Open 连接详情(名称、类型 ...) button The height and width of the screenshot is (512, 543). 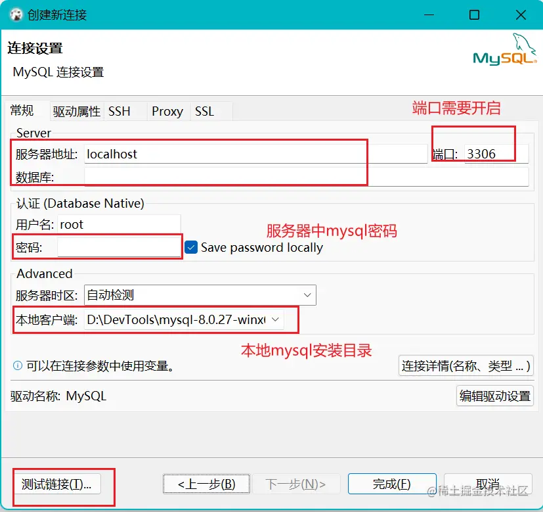click(466, 365)
